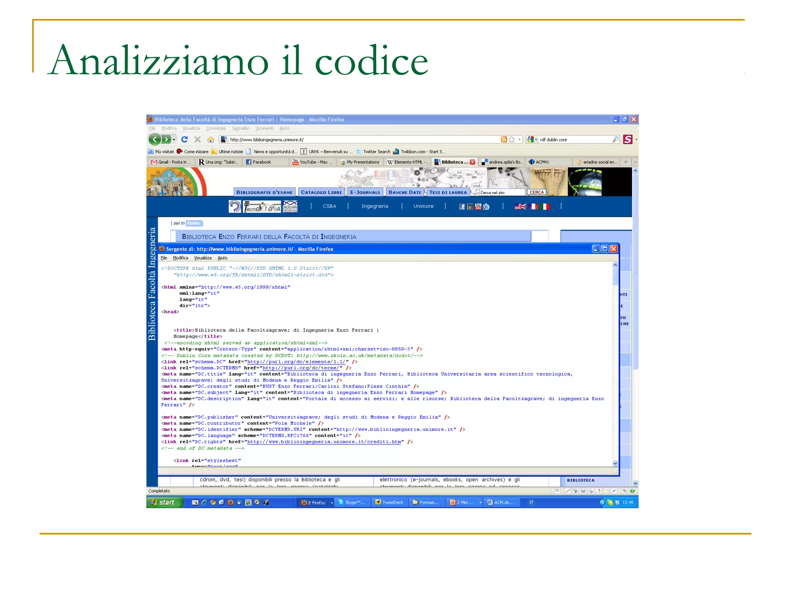Click the site's YouTube icon
The image size is (791, 593).
pyautogui.click(x=478, y=207)
